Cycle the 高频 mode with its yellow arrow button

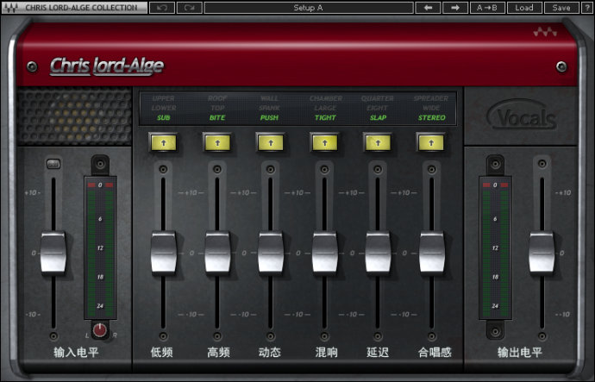(x=217, y=143)
